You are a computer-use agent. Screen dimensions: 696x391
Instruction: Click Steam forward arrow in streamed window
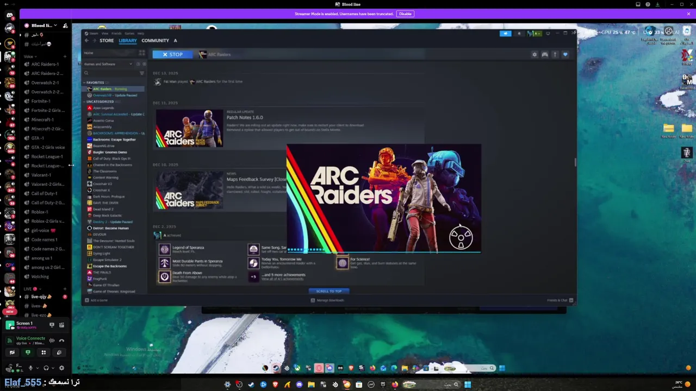coord(94,40)
